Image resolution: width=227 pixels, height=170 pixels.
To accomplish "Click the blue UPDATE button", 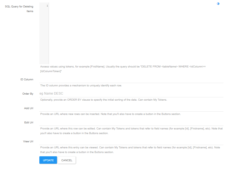I will [48, 160].
